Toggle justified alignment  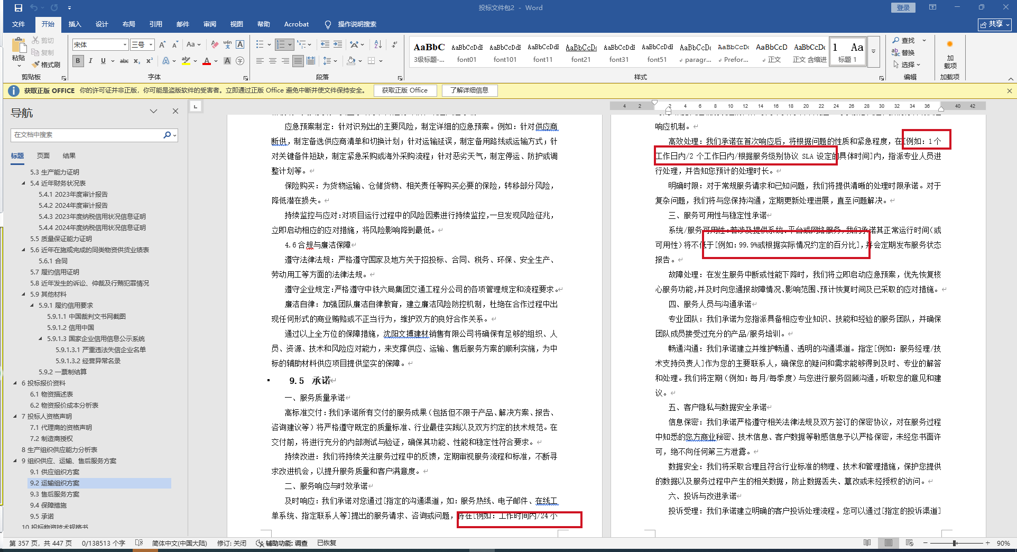click(x=298, y=61)
